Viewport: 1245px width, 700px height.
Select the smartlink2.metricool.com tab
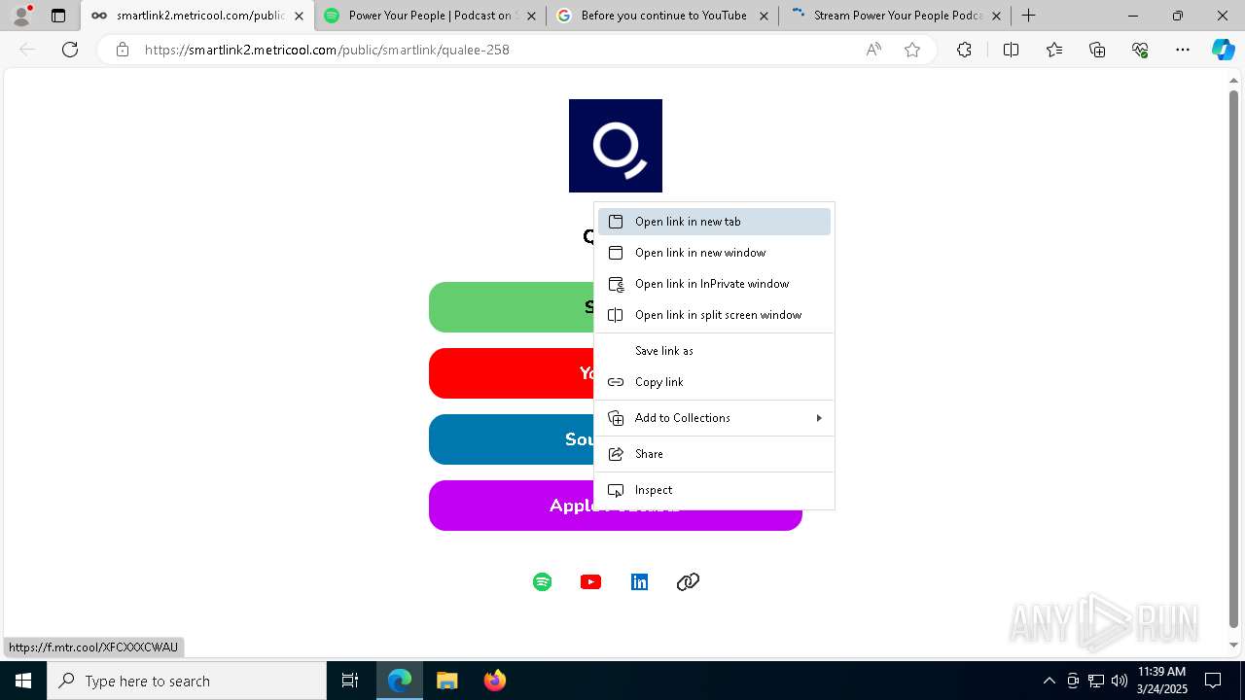(197, 16)
